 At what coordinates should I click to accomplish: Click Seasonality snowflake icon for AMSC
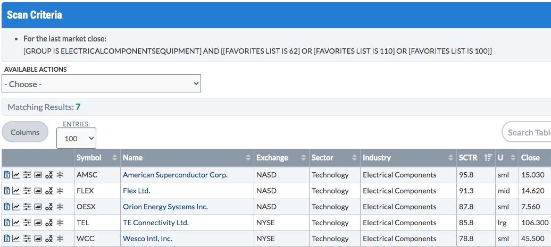pyautogui.click(x=60, y=175)
